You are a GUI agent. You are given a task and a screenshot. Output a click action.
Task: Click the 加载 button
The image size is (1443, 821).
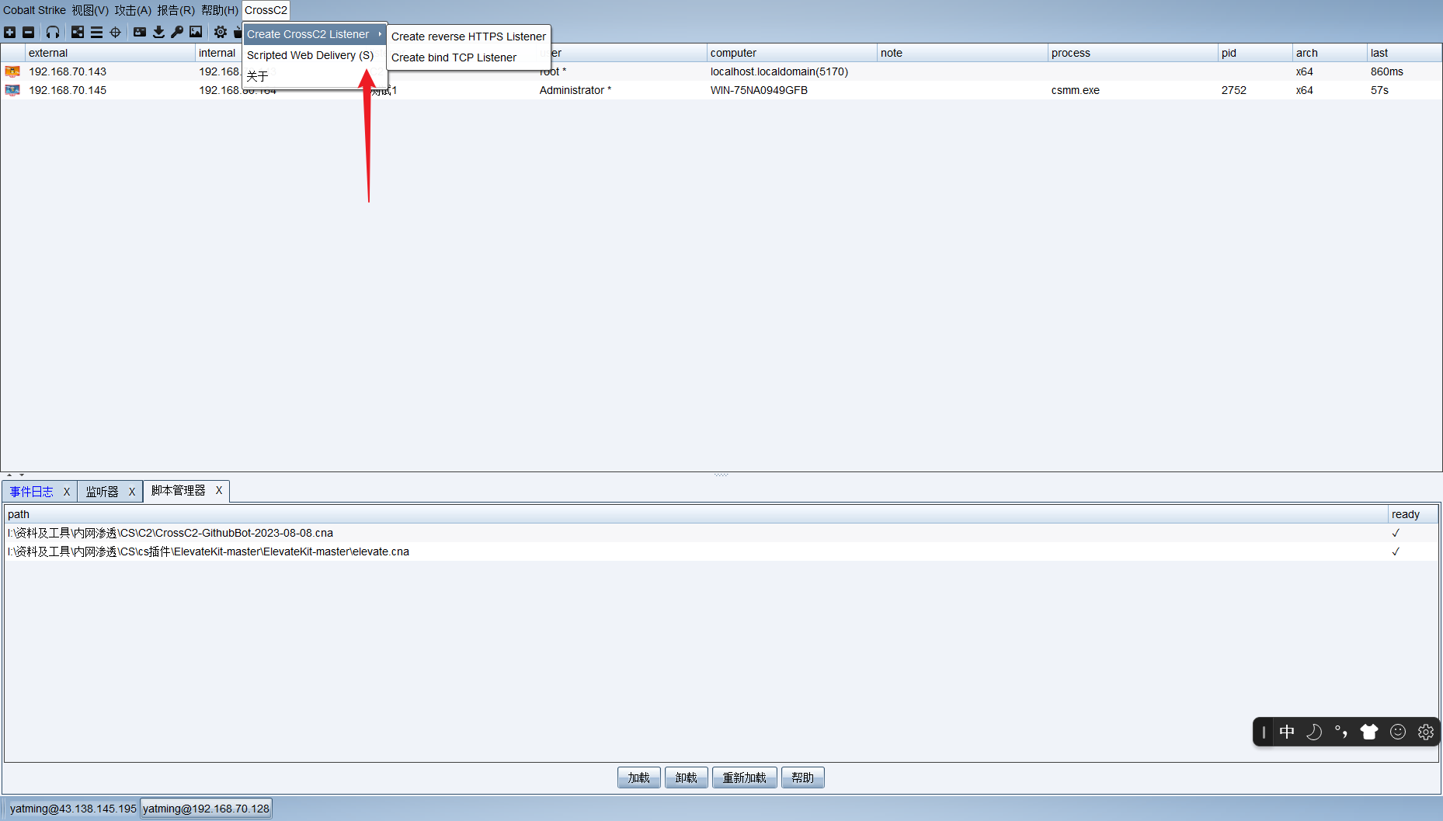[639, 778]
